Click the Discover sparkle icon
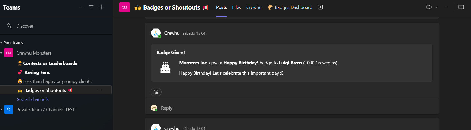Screen dimensions: 471x130 click(x=9, y=25)
